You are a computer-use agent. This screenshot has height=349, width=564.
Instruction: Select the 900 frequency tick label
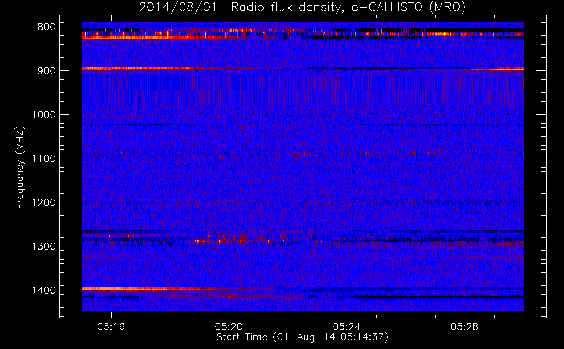tap(46, 71)
